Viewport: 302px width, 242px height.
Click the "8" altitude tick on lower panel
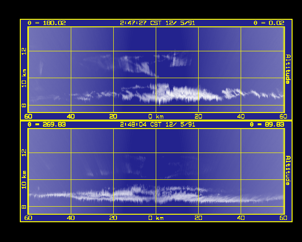pyautogui.click(x=24, y=207)
